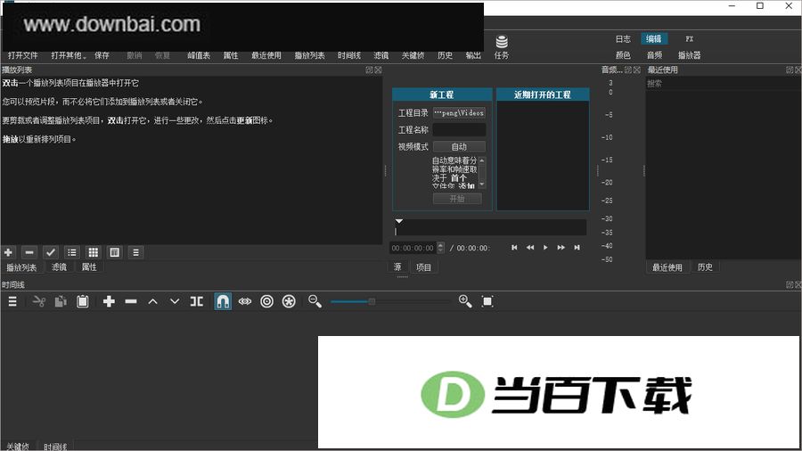Screen dimensions: 802x451
Task: Click 打开其他 in the toolbar
Action: pos(68,55)
